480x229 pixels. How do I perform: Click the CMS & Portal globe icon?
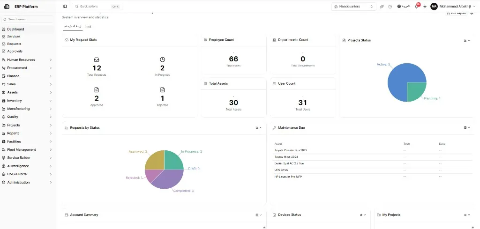4,174
